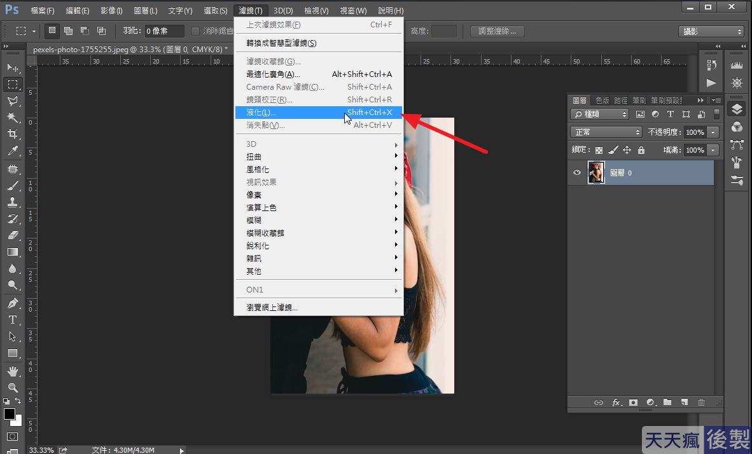Create new adjustment layer icon
The height and width of the screenshot is (454, 752).
tap(651, 402)
